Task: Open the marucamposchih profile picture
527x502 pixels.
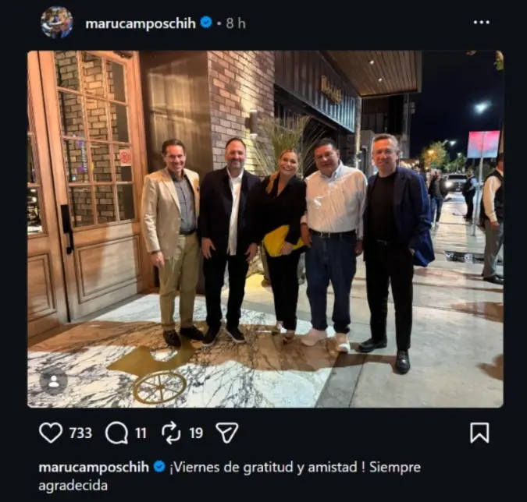Action: coord(56,23)
